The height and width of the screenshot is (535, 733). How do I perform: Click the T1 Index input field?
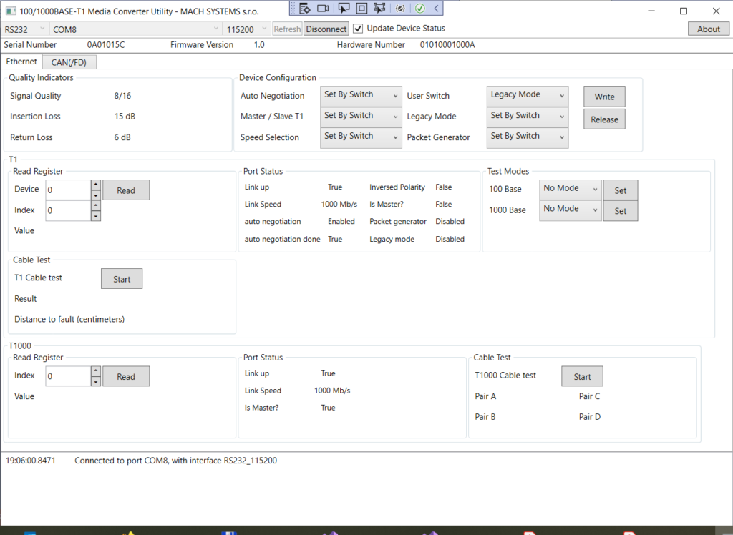coord(68,210)
